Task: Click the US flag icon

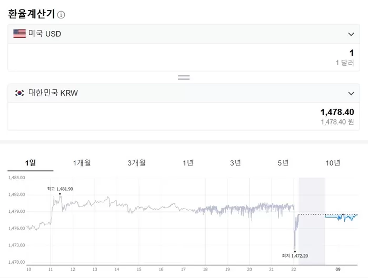Action: (19, 34)
